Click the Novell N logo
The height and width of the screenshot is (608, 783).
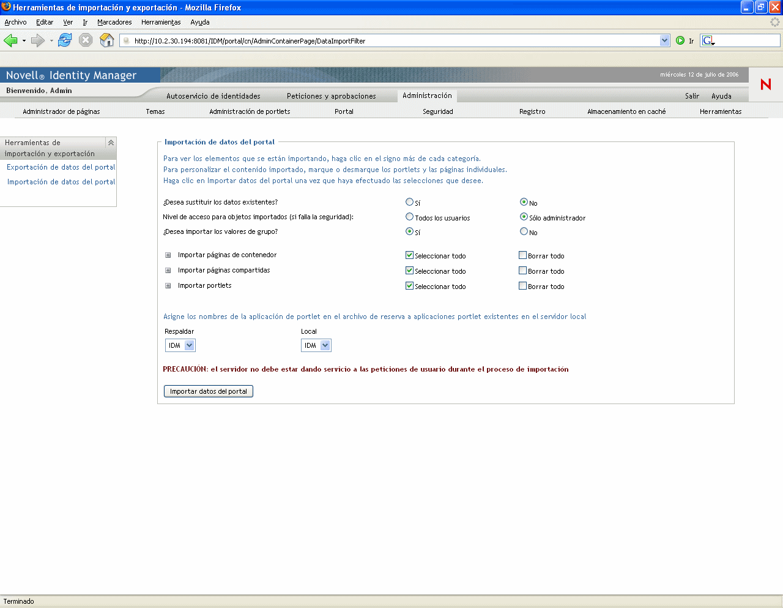point(766,84)
